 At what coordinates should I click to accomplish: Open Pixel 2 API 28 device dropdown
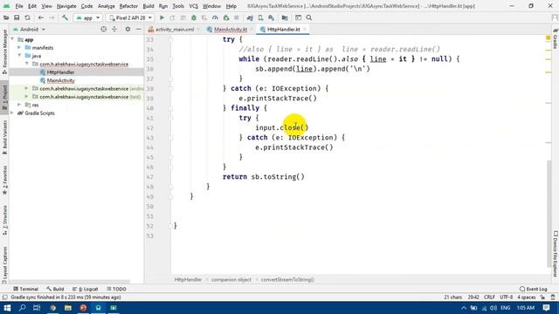coord(130,17)
